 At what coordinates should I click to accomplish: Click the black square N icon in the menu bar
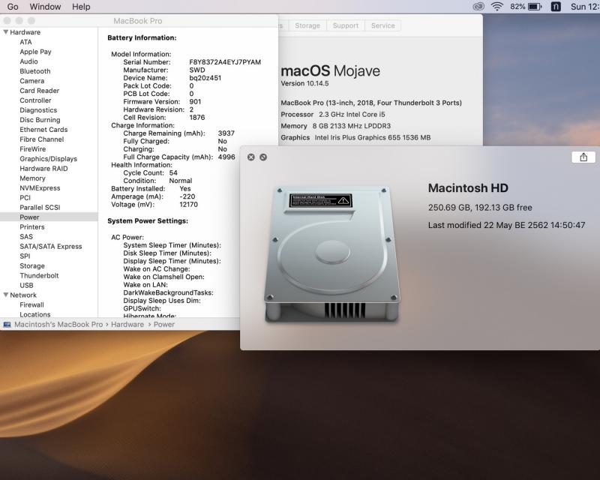(556, 7)
